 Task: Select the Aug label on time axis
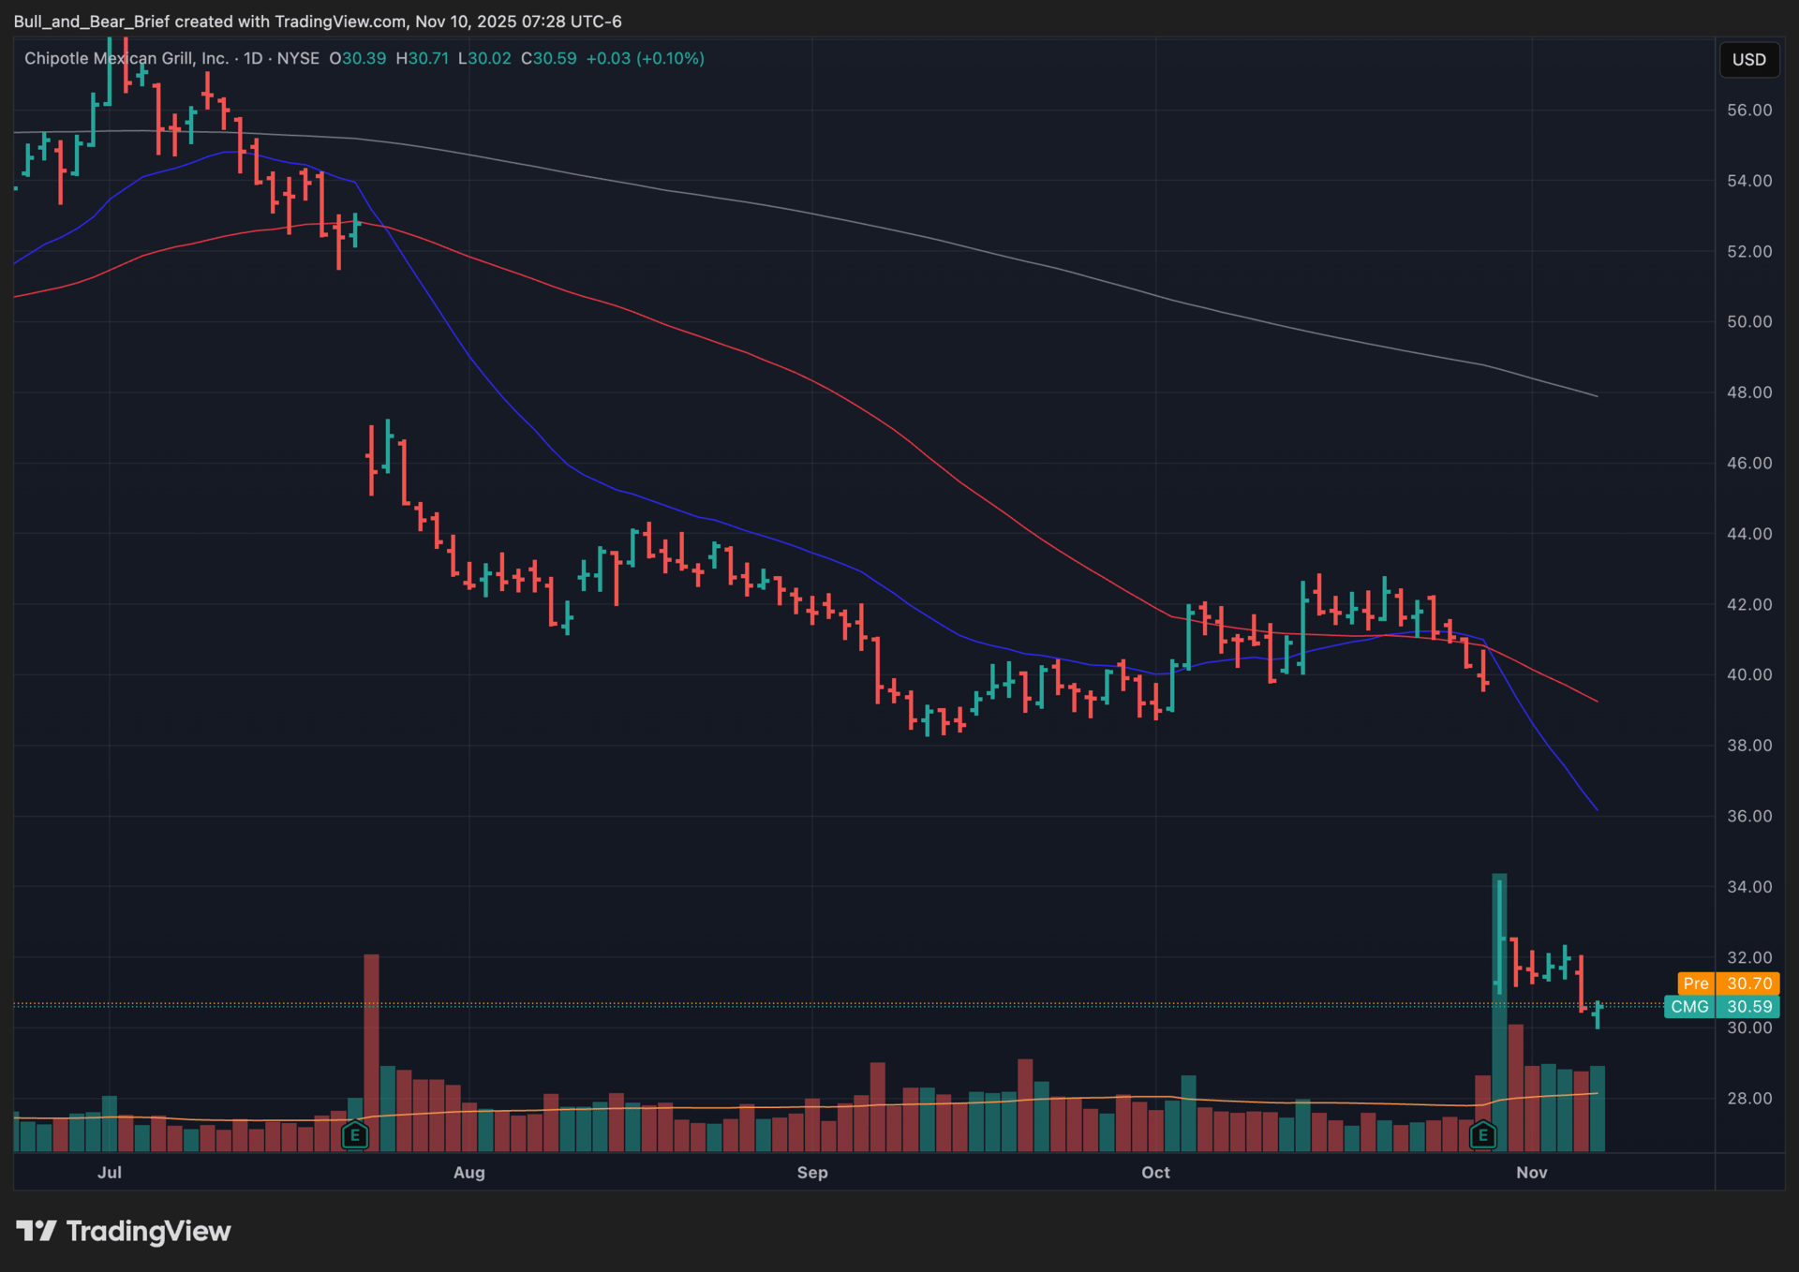pos(468,1173)
